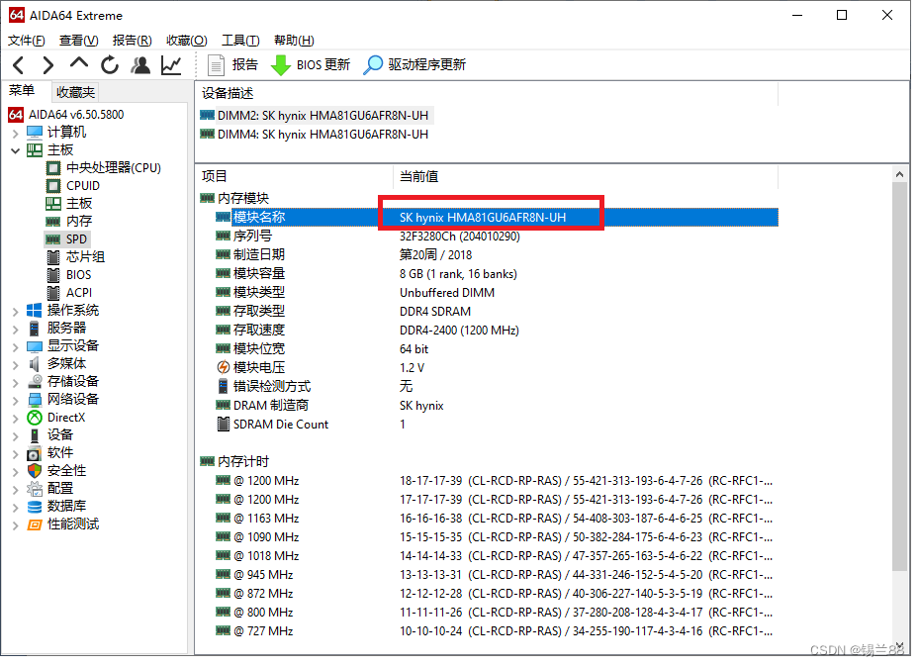The image size is (919, 666).
Task: Open user management toolbar icon
Action: 140,64
